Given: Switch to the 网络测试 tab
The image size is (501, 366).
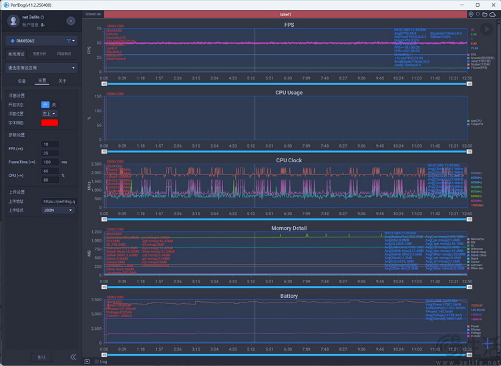Looking at the screenshot, I should coord(64,54).
